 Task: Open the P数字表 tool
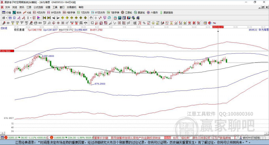tap(69, 13)
